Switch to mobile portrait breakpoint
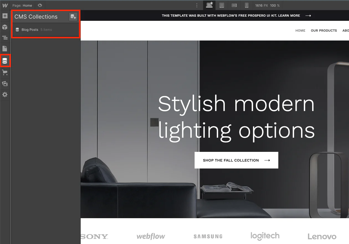The image size is (349, 244). (x=246, y=5)
